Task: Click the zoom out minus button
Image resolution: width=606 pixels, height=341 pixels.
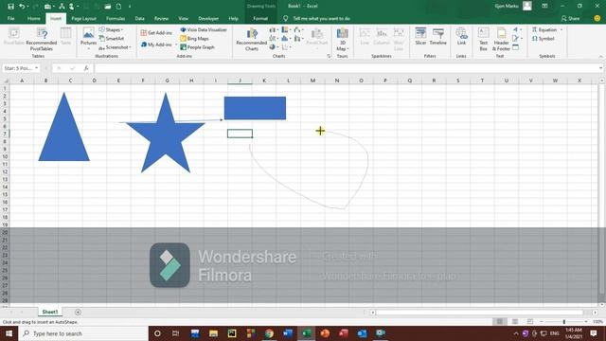Action: click(541, 322)
